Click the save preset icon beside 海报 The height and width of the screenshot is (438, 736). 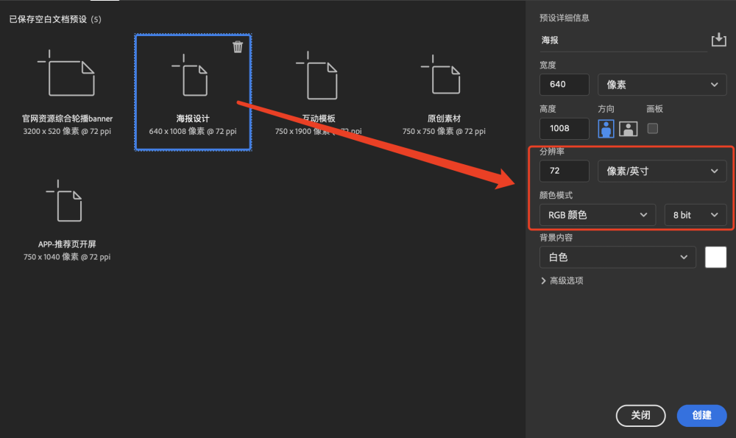coord(718,40)
